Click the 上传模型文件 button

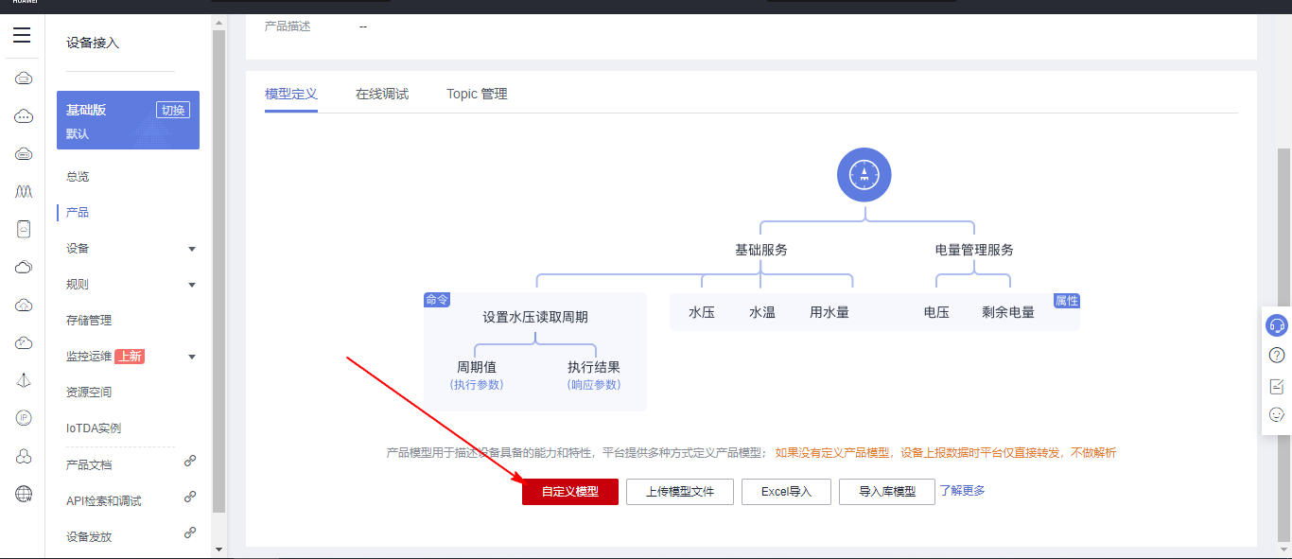680,492
